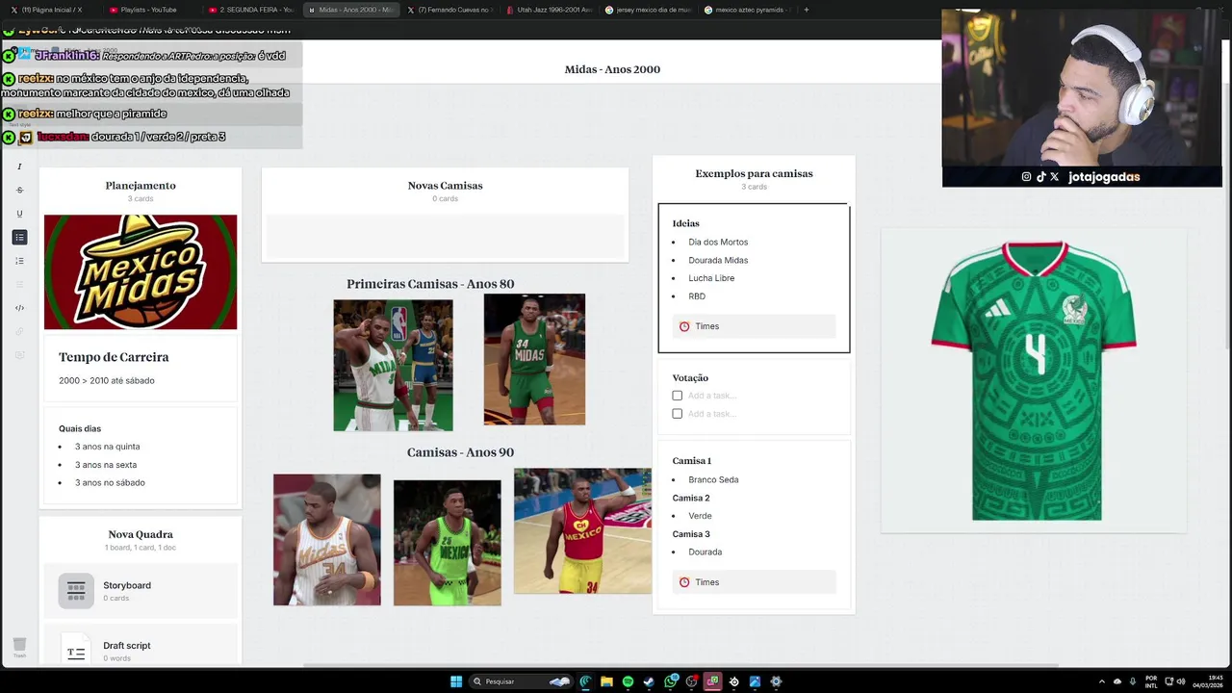1232x693 pixels.
Task: Launch Spotify from the taskbar
Action: pos(628,681)
